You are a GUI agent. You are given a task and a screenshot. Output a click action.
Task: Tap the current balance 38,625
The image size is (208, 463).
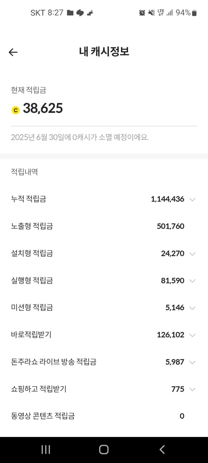tap(43, 108)
